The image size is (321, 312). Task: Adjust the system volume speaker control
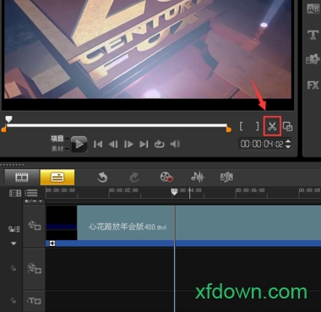click(x=175, y=145)
